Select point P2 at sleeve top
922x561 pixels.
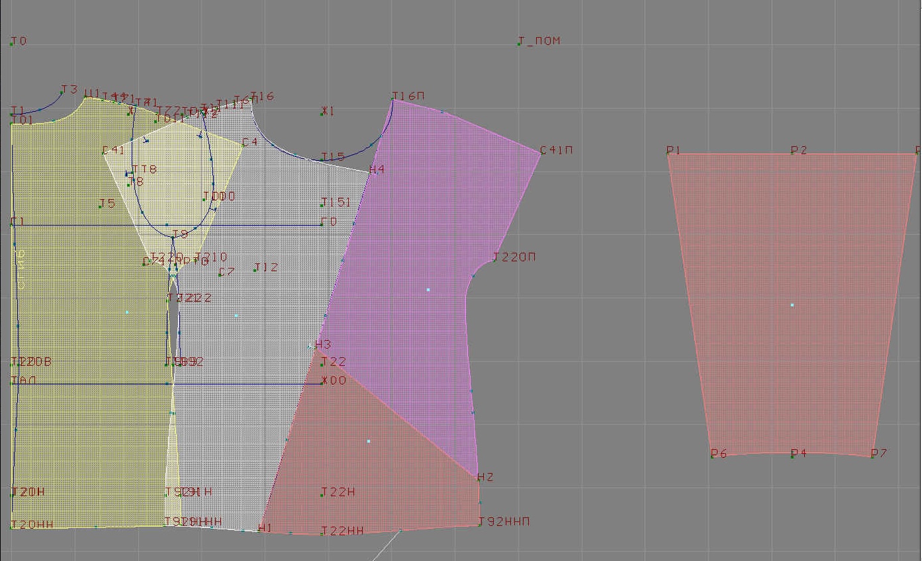[792, 153]
